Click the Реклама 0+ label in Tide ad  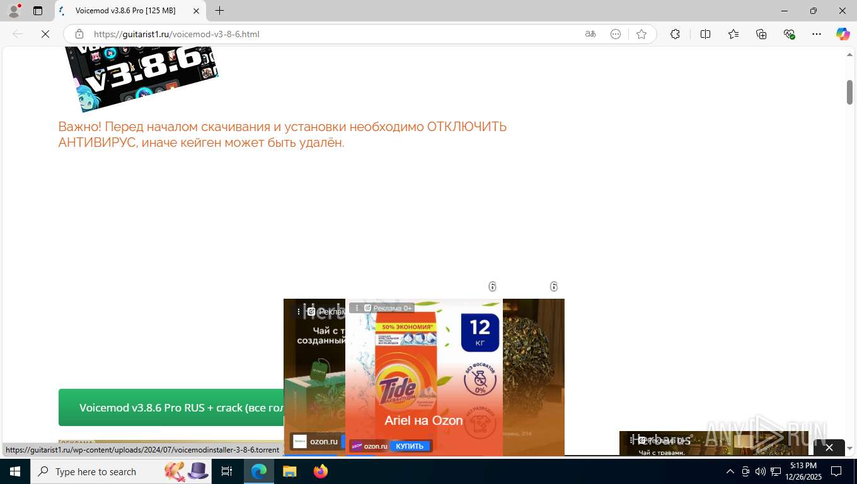pyautogui.click(x=392, y=308)
